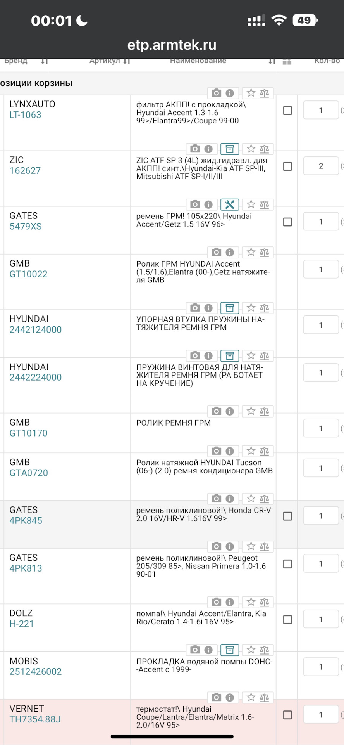Click the archive box icon on ZIC 162627 row

(x=230, y=149)
